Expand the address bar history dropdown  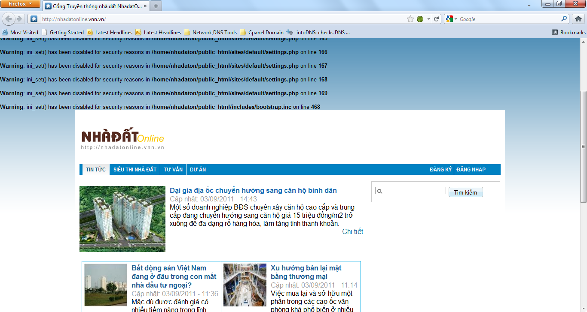(x=428, y=19)
